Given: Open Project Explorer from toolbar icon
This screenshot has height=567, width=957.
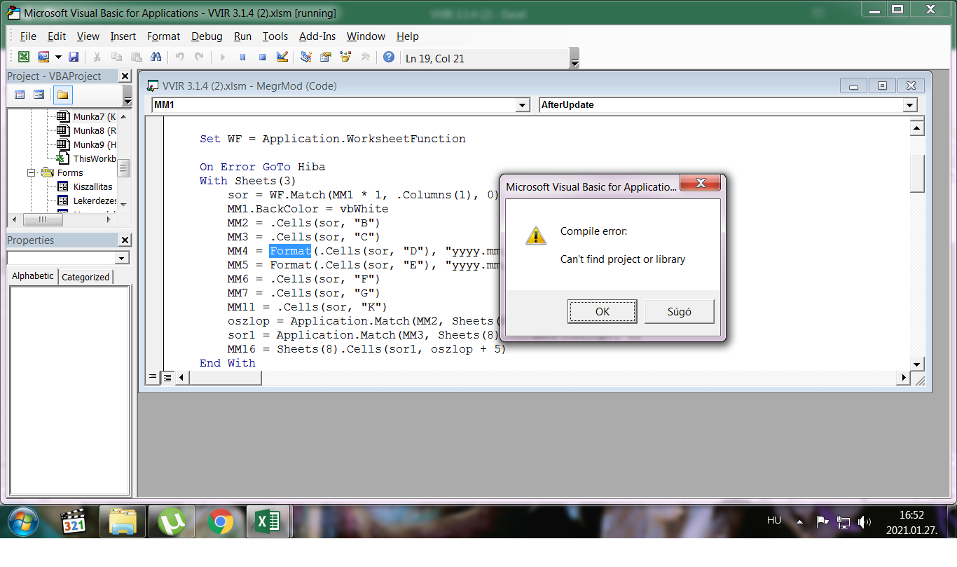Looking at the screenshot, I should pyautogui.click(x=306, y=57).
